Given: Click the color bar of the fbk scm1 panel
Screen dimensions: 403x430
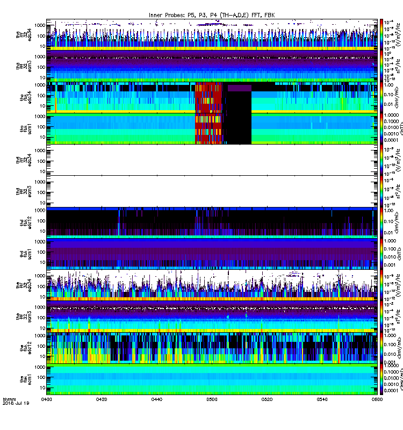Looking at the screenshot, I should click(x=382, y=379).
